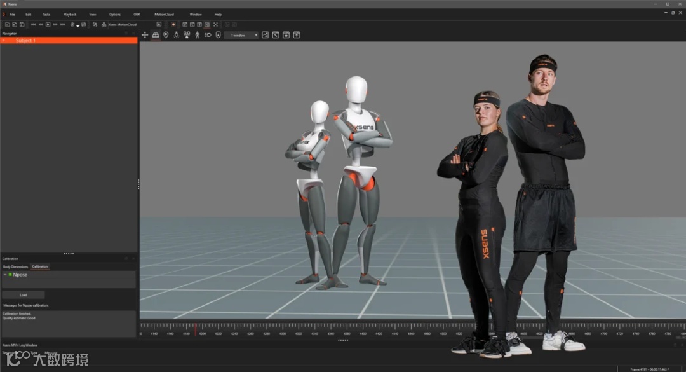
Task: Click the third layout icon after record
Action: (x=199, y=25)
